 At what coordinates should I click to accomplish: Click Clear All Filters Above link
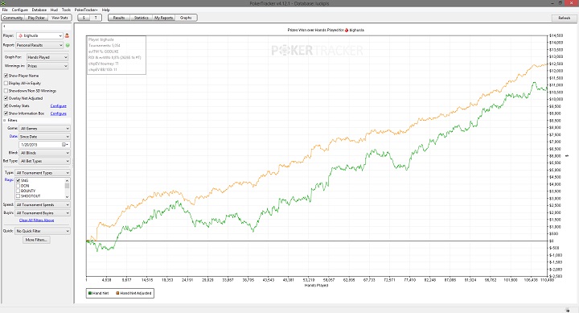pos(36,220)
